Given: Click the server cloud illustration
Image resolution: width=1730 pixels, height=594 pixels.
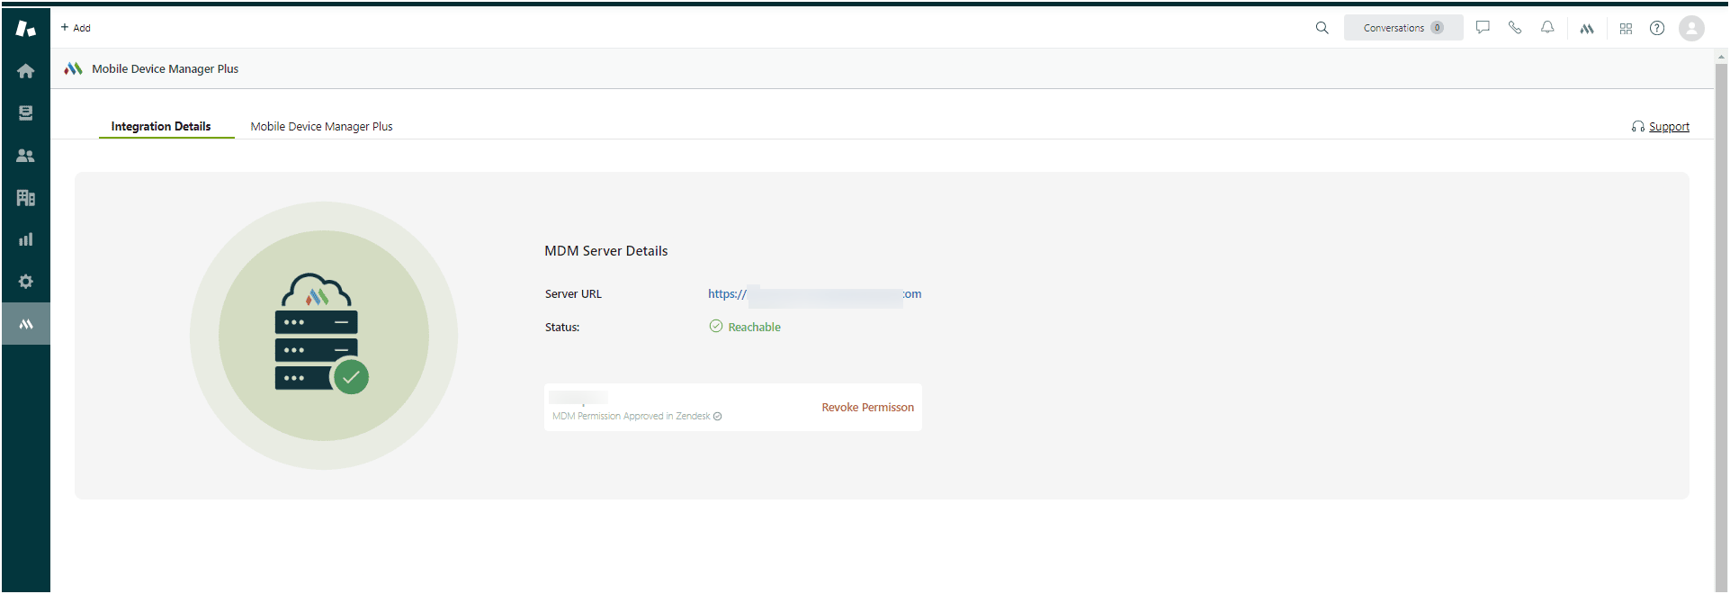Looking at the screenshot, I should coord(323,335).
